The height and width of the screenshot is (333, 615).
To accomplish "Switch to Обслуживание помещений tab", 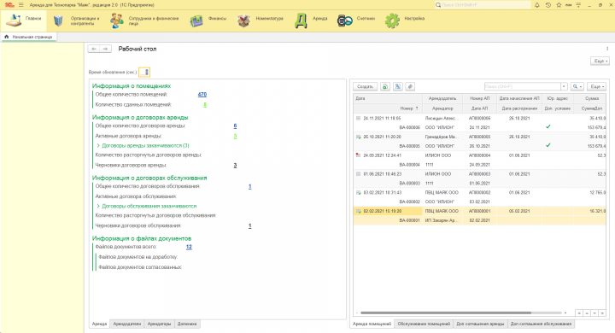I will [424, 324].
